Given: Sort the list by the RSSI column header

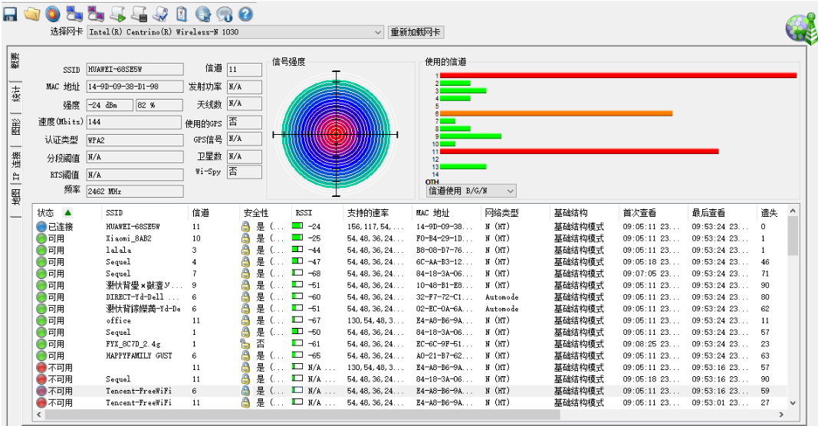Looking at the screenshot, I should click(304, 212).
